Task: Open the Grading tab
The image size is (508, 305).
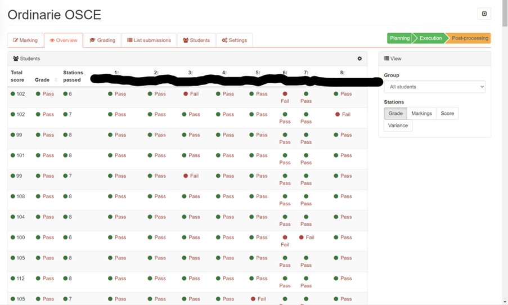Action: click(x=102, y=40)
